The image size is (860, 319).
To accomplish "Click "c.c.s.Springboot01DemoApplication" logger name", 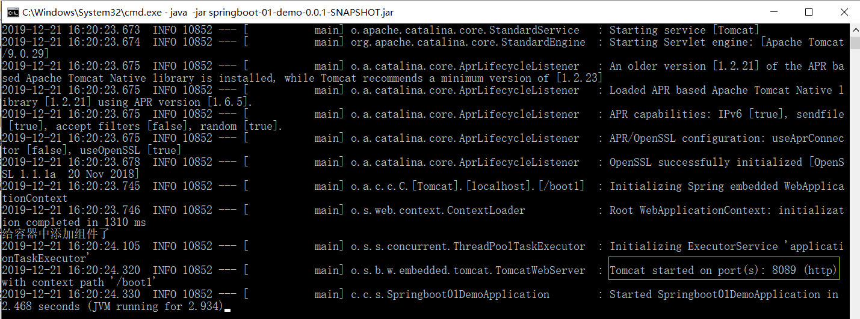I will pos(450,294).
